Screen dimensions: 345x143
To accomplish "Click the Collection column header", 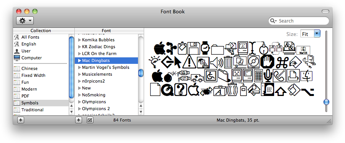I will coord(41,31).
